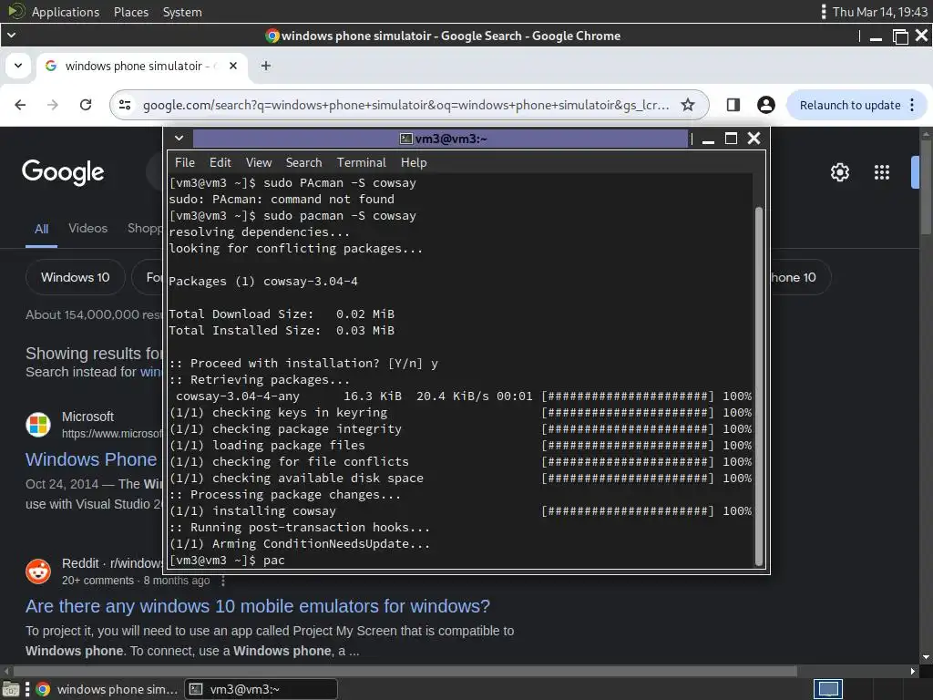
Task: Click workspace switcher in bottom panel
Action: point(828,689)
